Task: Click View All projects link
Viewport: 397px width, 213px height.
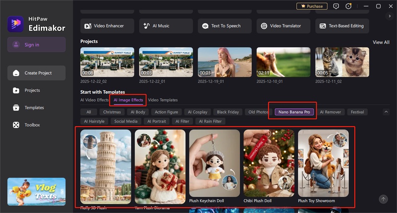Action: pyautogui.click(x=381, y=42)
